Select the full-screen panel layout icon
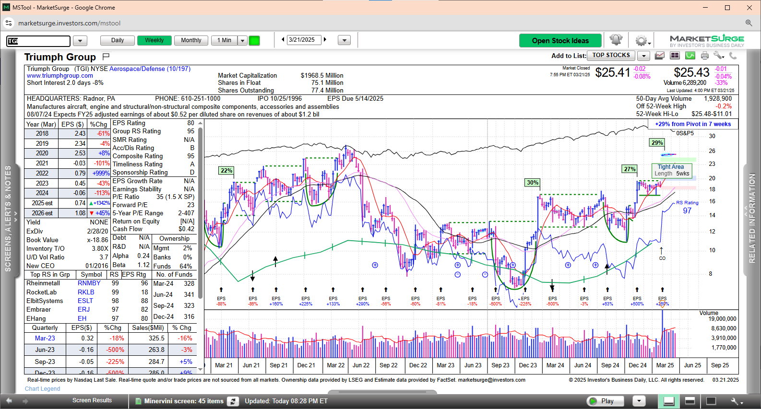The height and width of the screenshot is (409, 761). pos(711,401)
